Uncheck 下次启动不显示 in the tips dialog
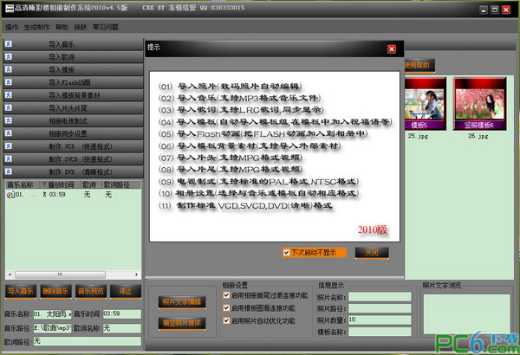The height and width of the screenshot is (355, 520). tap(287, 252)
